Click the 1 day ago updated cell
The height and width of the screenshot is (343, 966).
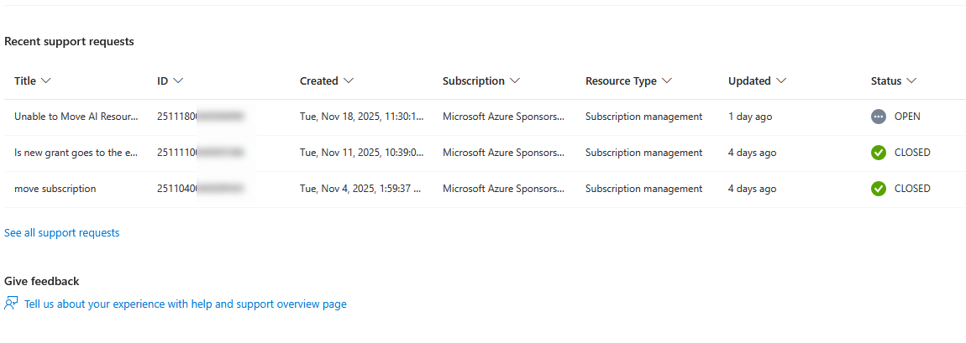[x=750, y=117]
